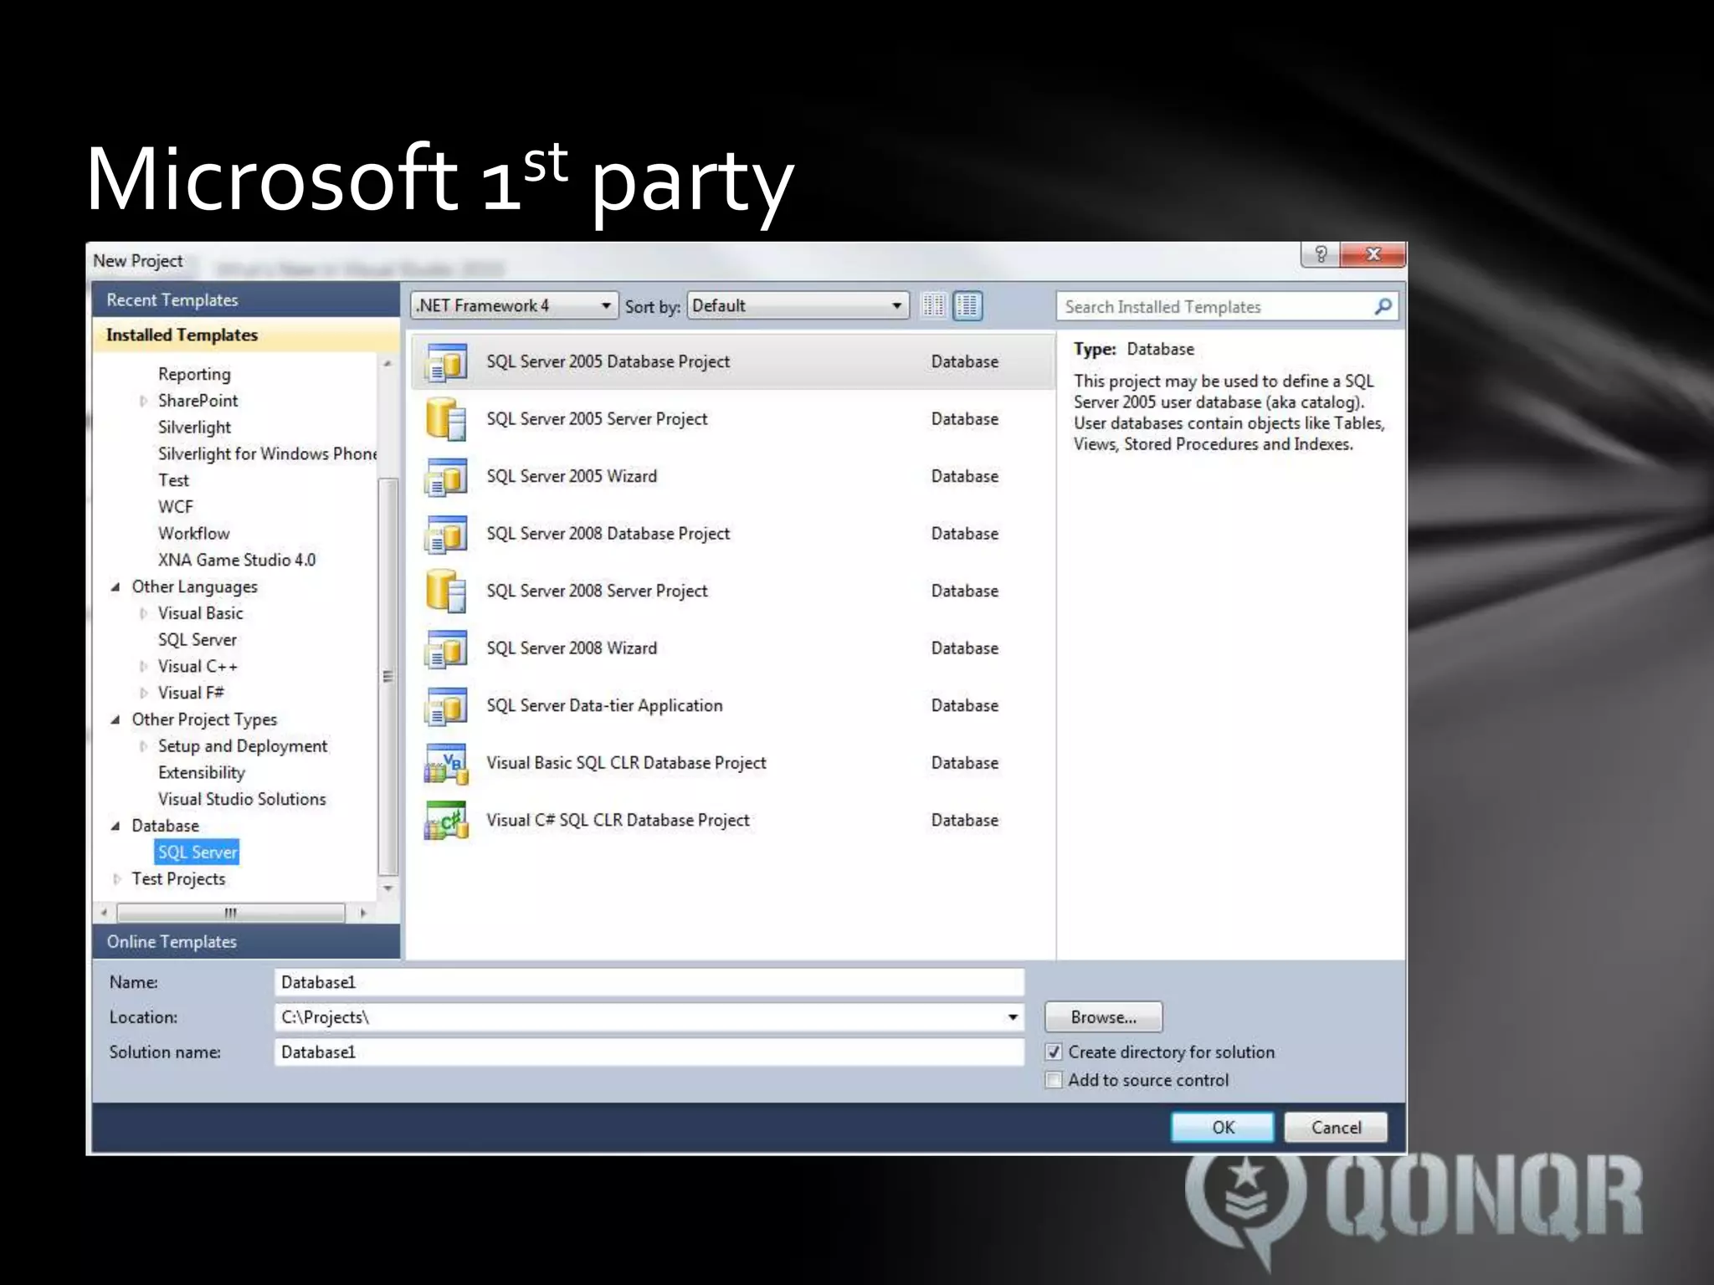The height and width of the screenshot is (1285, 1714).
Task: Select SQL Server 2005 Wizard template name
Action: pos(572,477)
